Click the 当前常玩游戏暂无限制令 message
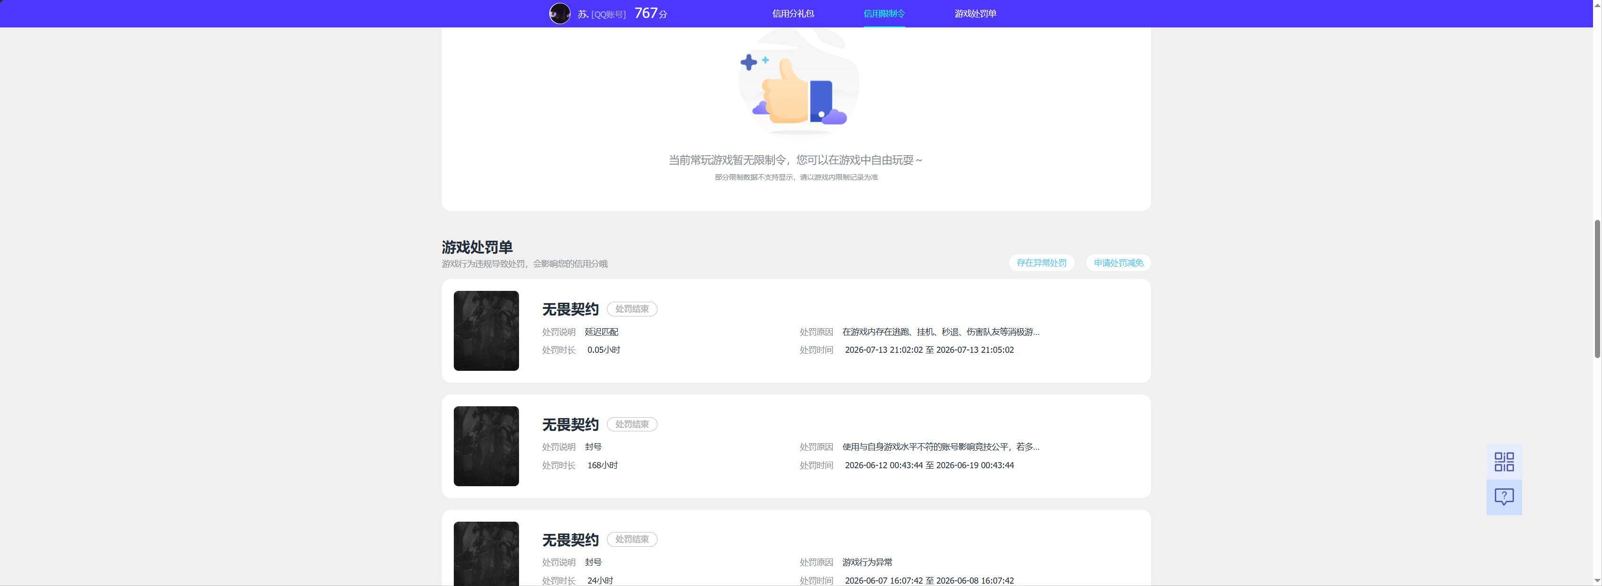 tap(796, 160)
